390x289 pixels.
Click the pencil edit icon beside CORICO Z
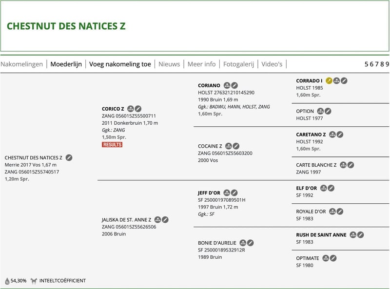click(x=138, y=109)
